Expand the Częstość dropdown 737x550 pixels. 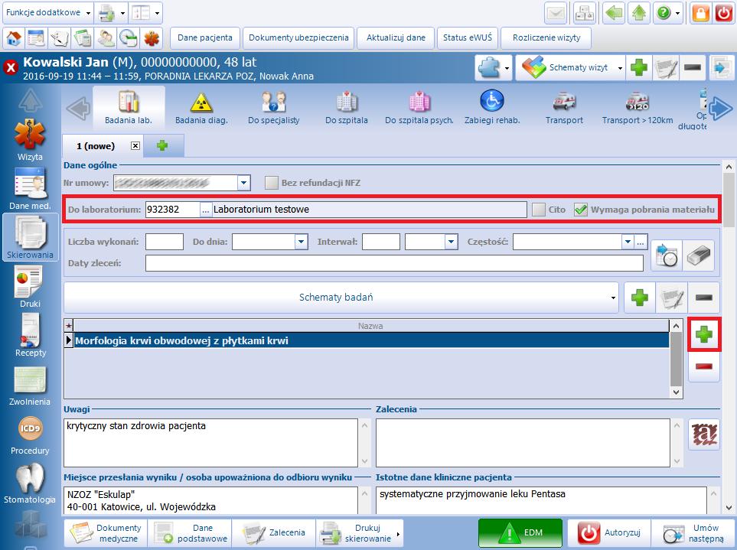click(x=628, y=242)
